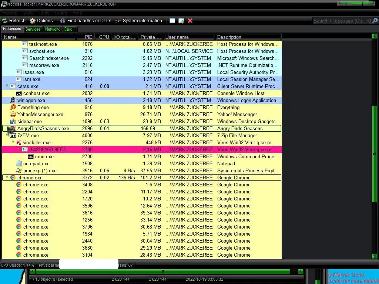Select the mscorsvw.exe process name
379x284 pixels.
tap(44, 65)
